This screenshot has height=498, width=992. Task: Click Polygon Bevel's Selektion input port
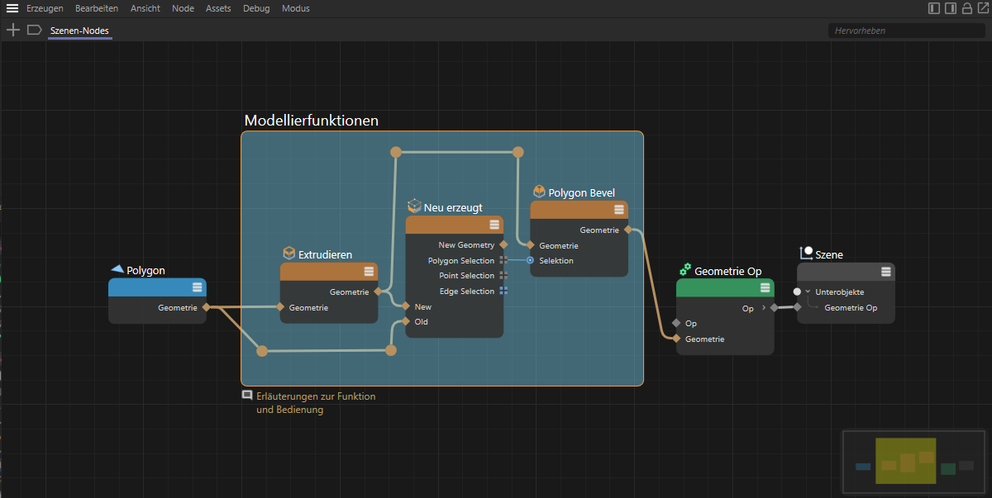[x=530, y=260]
